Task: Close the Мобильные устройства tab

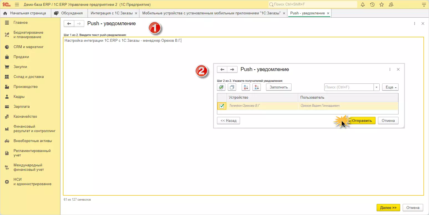Action: coord(284,13)
